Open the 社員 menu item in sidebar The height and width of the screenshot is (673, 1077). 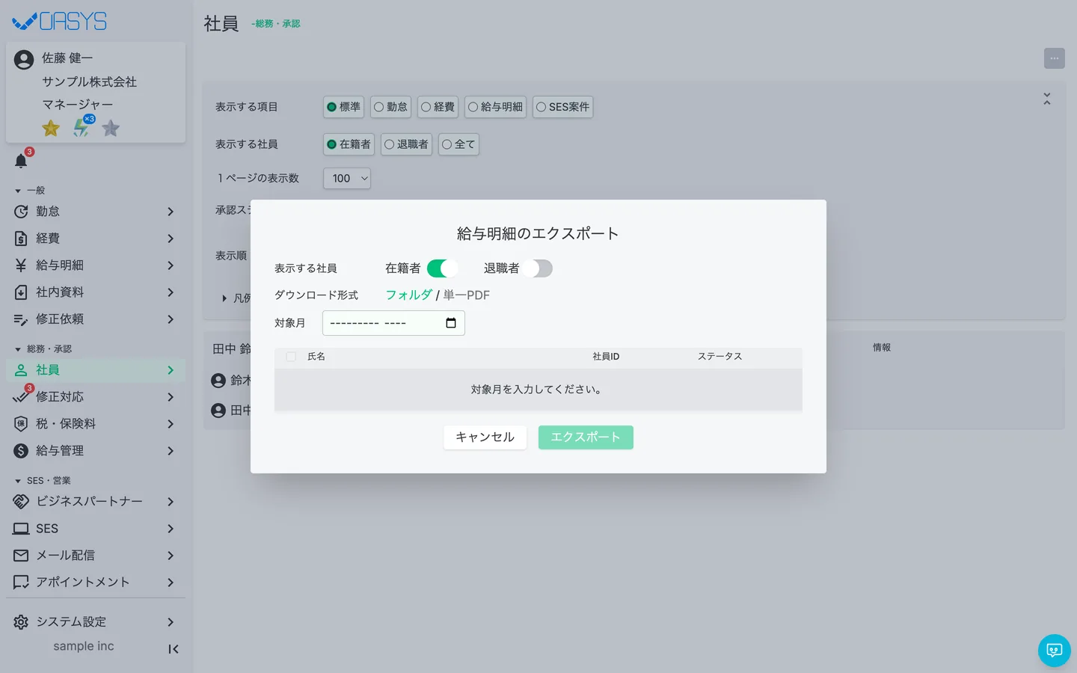click(x=96, y=370)
